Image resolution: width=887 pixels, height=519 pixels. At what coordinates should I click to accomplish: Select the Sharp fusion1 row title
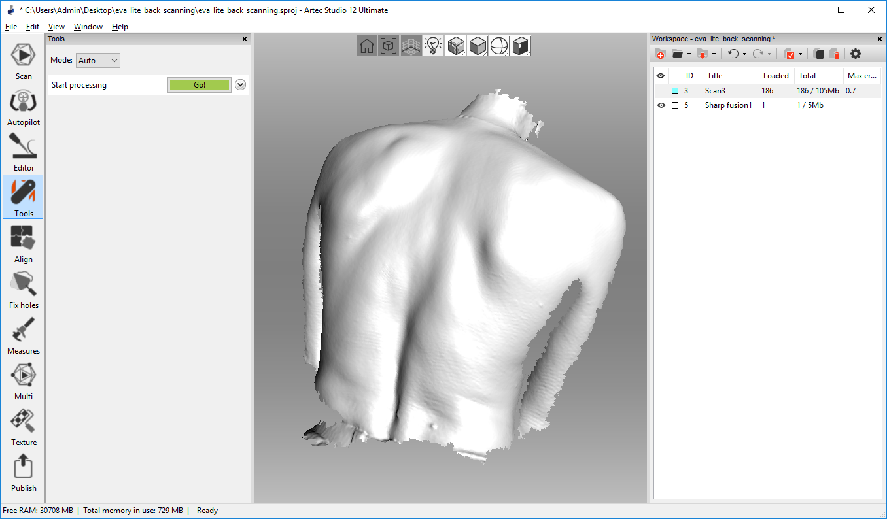[x=729, y=105]
